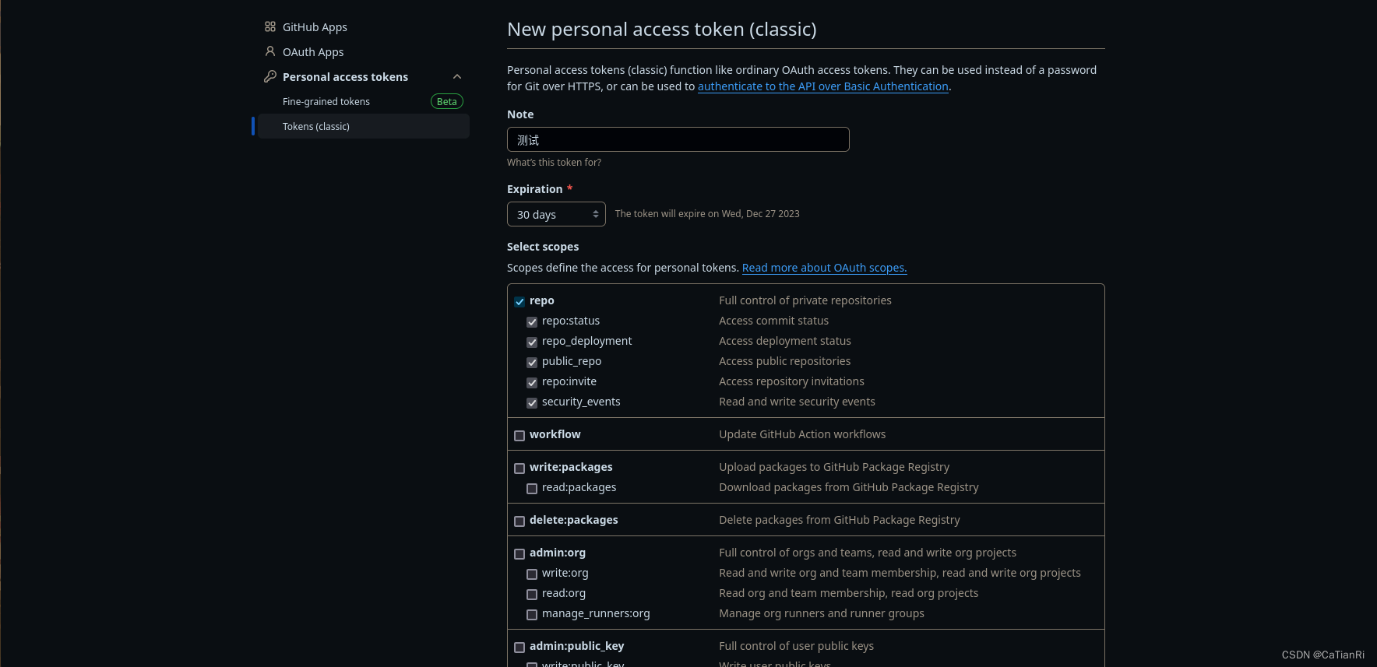Enable the write:packages scope checkbox
This screenshot has height=667, width=1377.
click(x=519, y=468)
